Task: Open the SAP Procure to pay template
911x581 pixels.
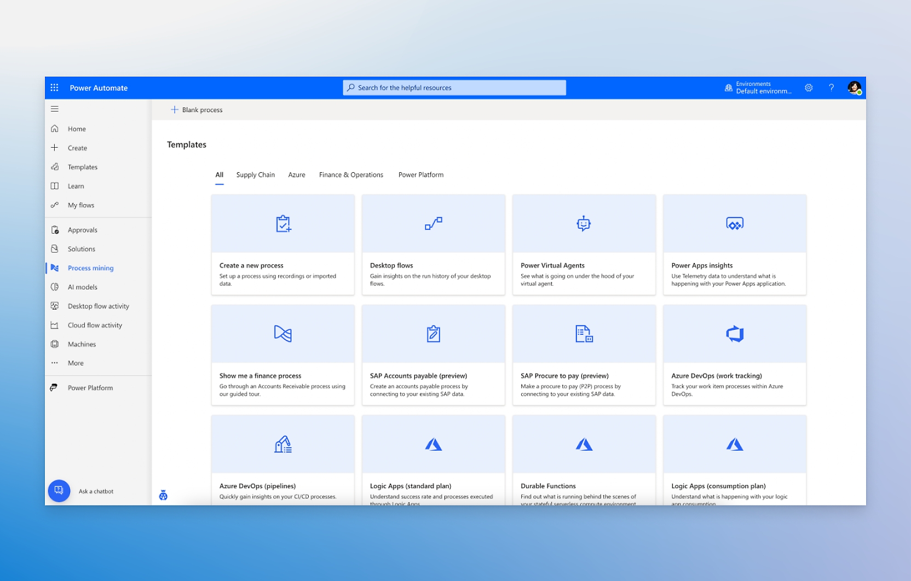Action: tap(584, 355)
